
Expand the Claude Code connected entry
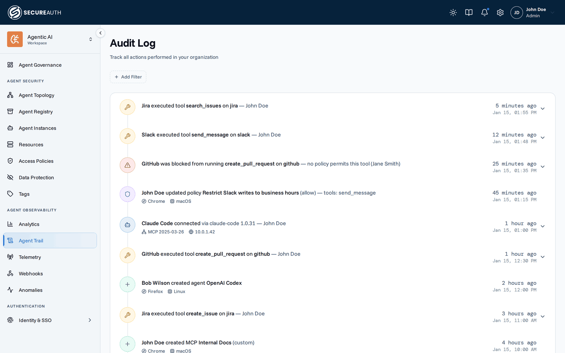click(x=543, y=226)
